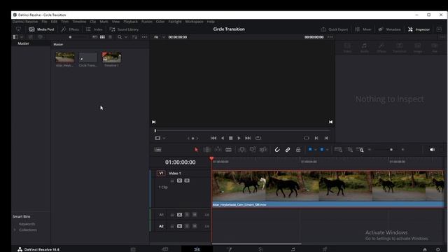Toggle Linked Selection chain icon
Image resolution: width=448 pixels, height=252 pixels.
tap(288, 149)
